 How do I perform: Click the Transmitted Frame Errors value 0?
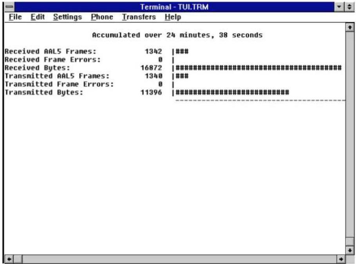pos(160,84)
